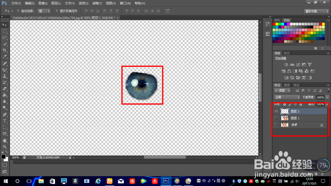Open the 滤镜(T) menu
This screenshot has height=186, width=331.
pyautogui.click(x=97, y=3)
